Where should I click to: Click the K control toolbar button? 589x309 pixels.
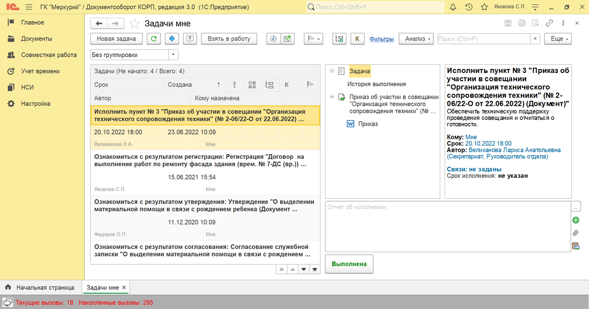tap(357, 39)
